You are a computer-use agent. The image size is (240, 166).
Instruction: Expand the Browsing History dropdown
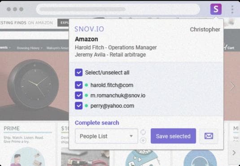point(30,48)
